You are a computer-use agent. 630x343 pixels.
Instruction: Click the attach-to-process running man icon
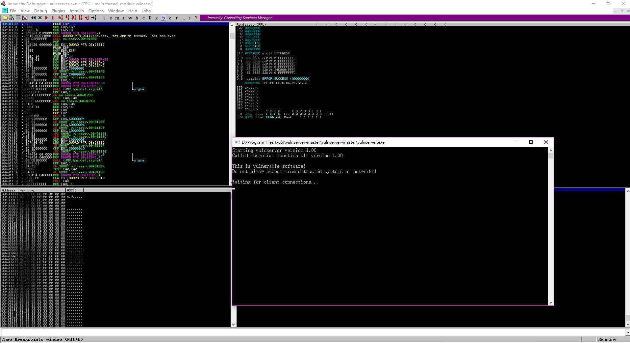click(x=11, y=18)
